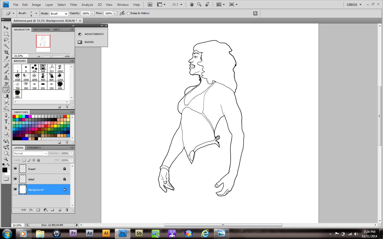Select the Clone Stamp tool
This screenshot has height=239, width=383.
[x=6, y=78]
